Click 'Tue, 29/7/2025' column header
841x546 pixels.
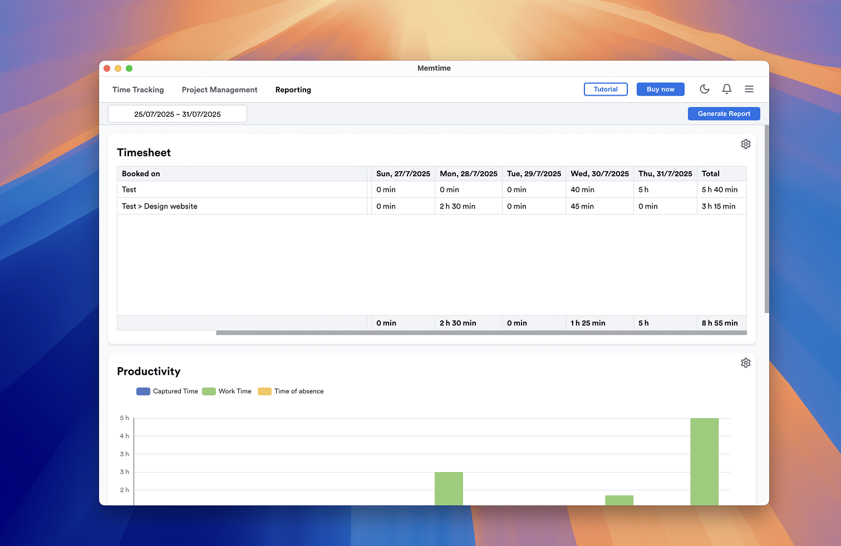click(x=534, y=173)
